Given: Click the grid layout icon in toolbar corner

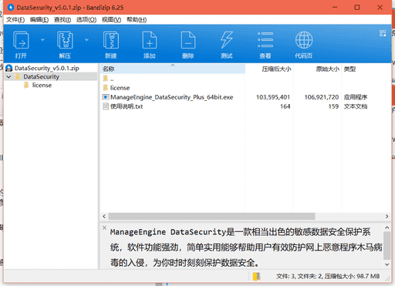Looking at the screenshot, I should (x=383, y=33).
